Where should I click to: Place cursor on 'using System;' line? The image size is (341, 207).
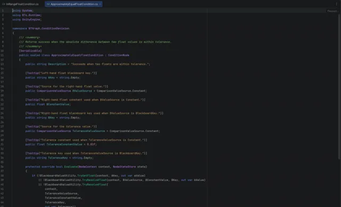(x=23, y=11)
